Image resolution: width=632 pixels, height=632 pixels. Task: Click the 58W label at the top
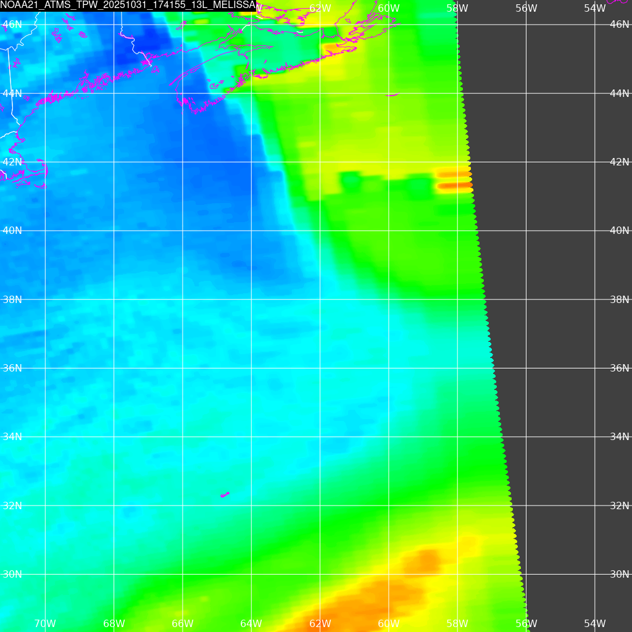(457, 8)
